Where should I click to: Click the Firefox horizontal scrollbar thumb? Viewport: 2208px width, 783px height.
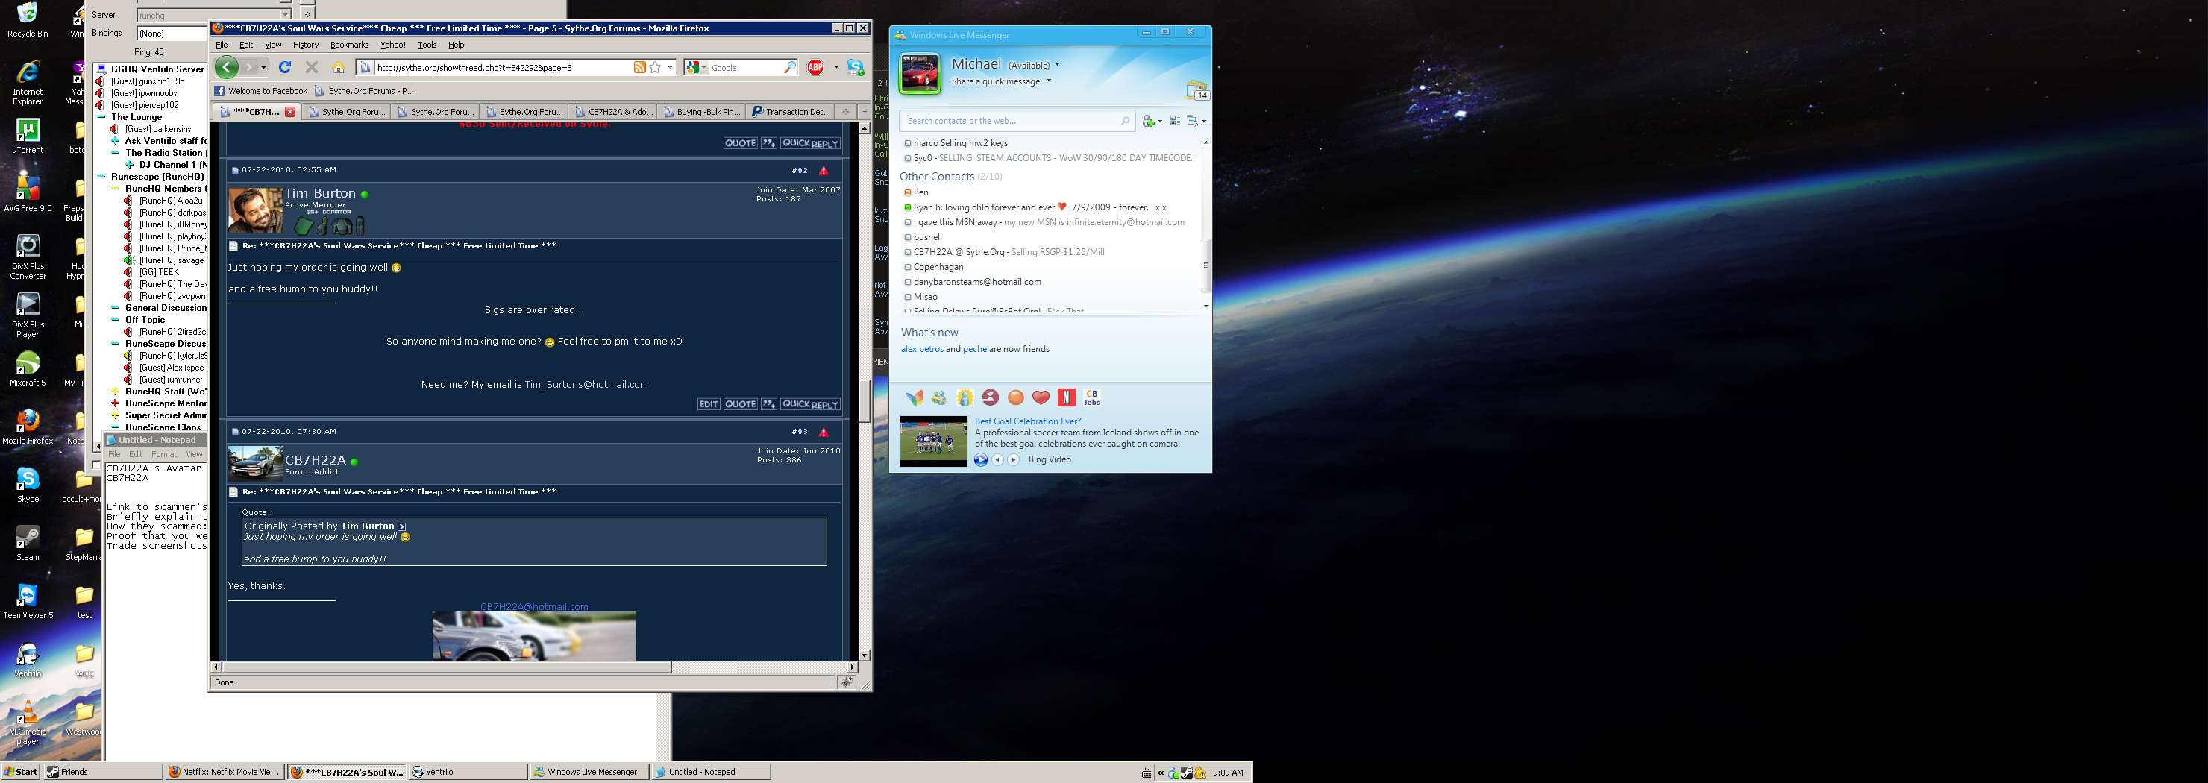coord(447,667)
